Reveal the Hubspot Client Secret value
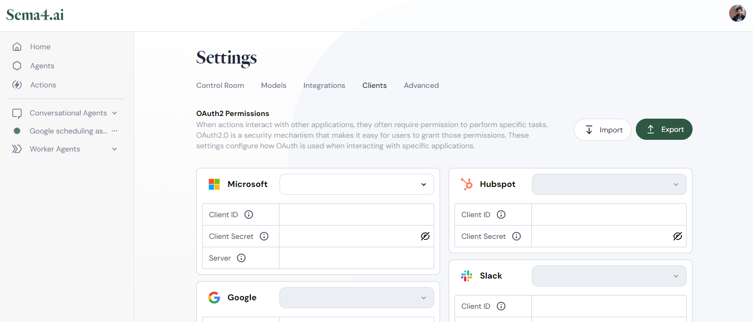This screenshot has height=322, width=753. (678, 236)
